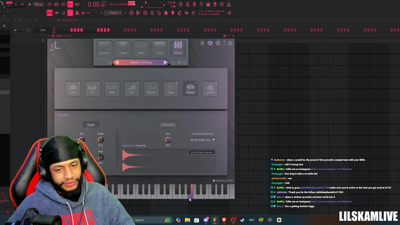
Task: Open Brave browser from the taskbar
Action: (x=224, y=220)
